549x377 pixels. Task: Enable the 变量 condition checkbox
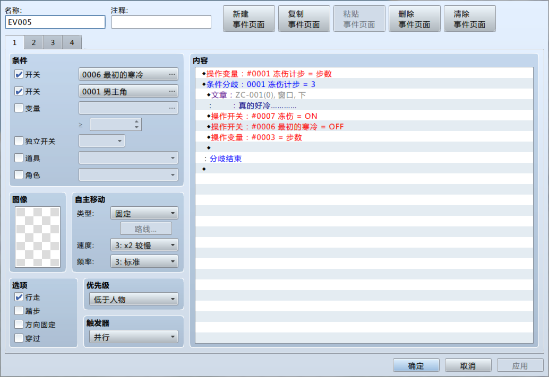coord(19,108)
